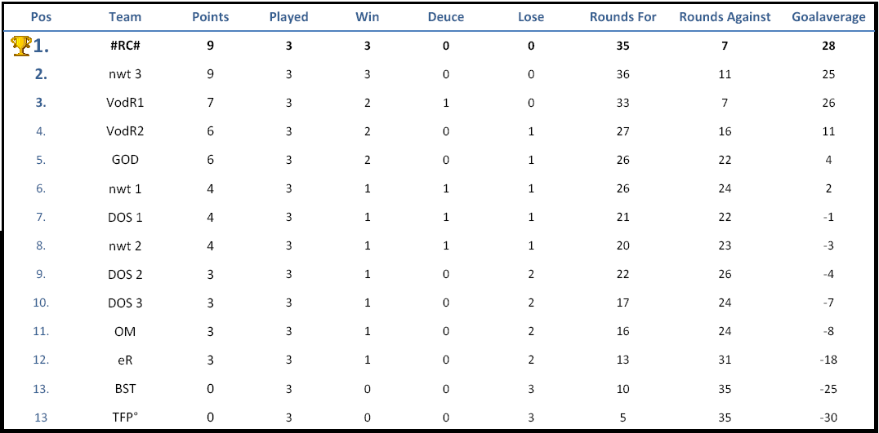Sort by the Points header
This screenshot has height=433, width=879.
[210, 17]
